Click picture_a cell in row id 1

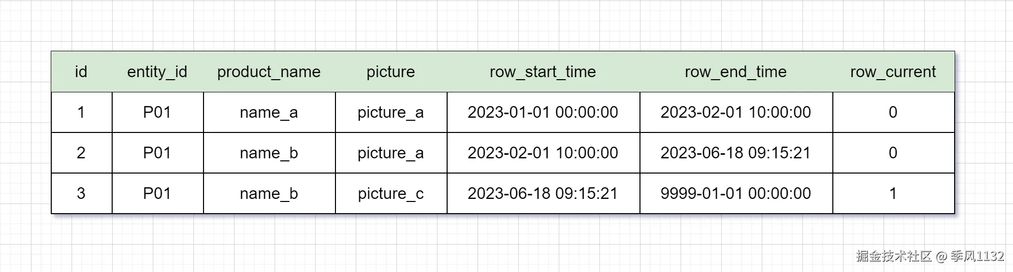[391, 112]
